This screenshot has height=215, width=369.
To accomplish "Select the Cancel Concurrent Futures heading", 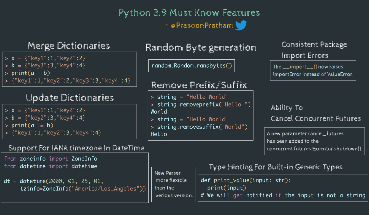I will [316, 118].
